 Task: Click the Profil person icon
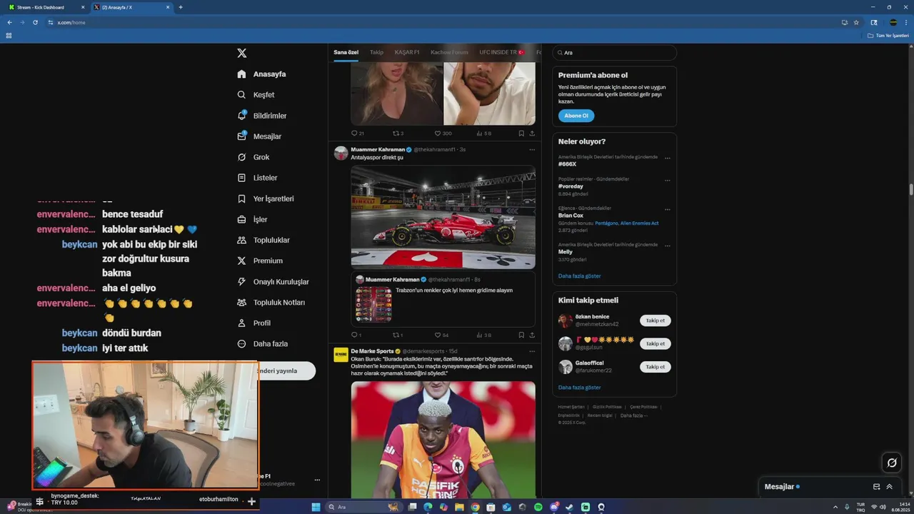(x=241, y=323)
